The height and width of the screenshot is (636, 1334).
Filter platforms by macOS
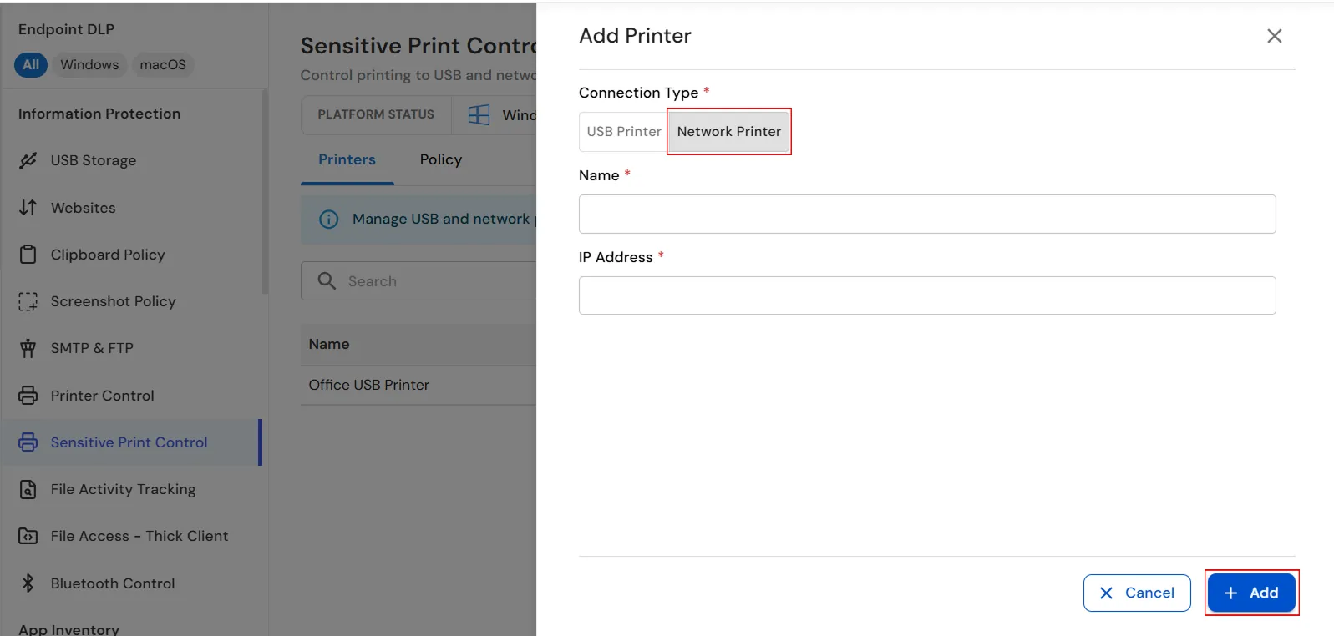tap(163, 65)
